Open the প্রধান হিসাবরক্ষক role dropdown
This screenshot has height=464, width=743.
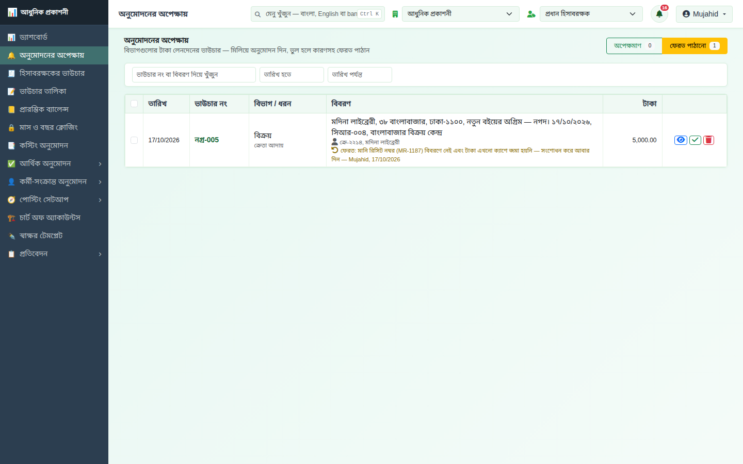click(591, 14)
